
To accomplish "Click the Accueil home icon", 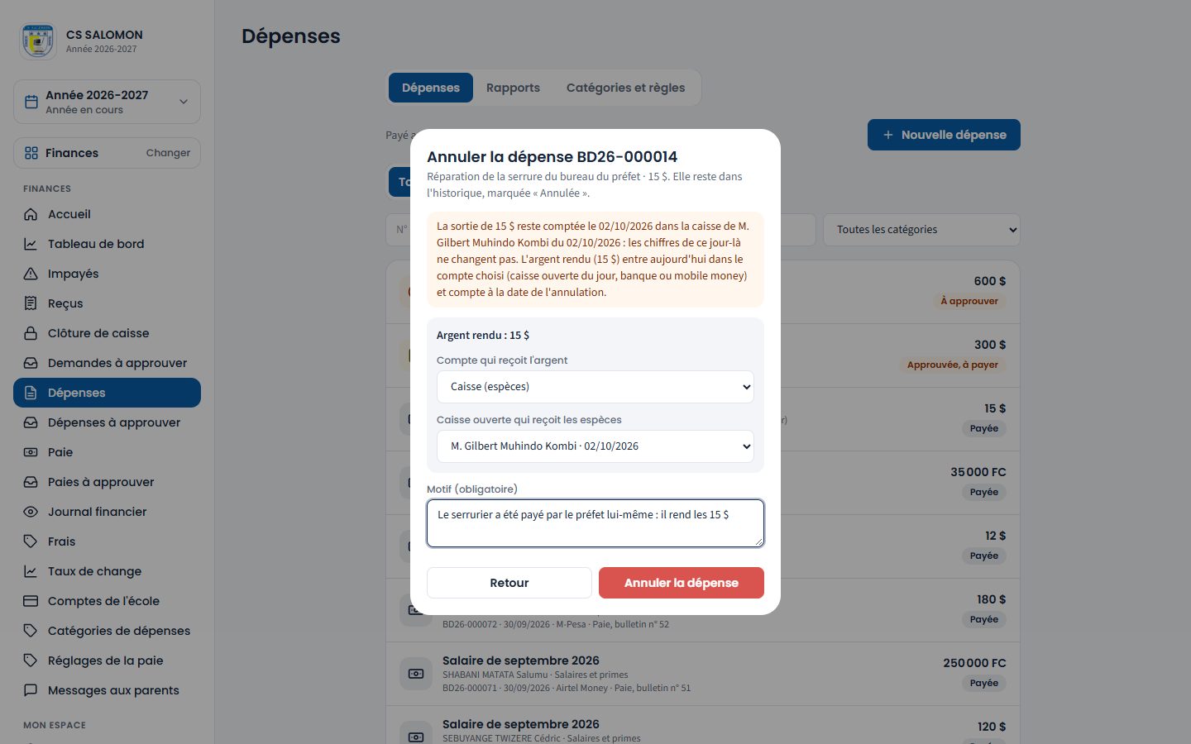I will pyautogui.click(x=31, y=214).
